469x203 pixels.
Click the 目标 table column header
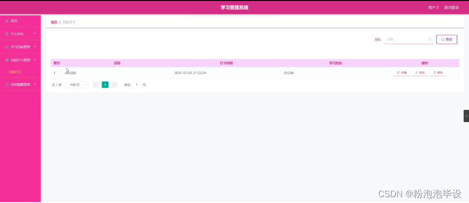pos(117,63)
